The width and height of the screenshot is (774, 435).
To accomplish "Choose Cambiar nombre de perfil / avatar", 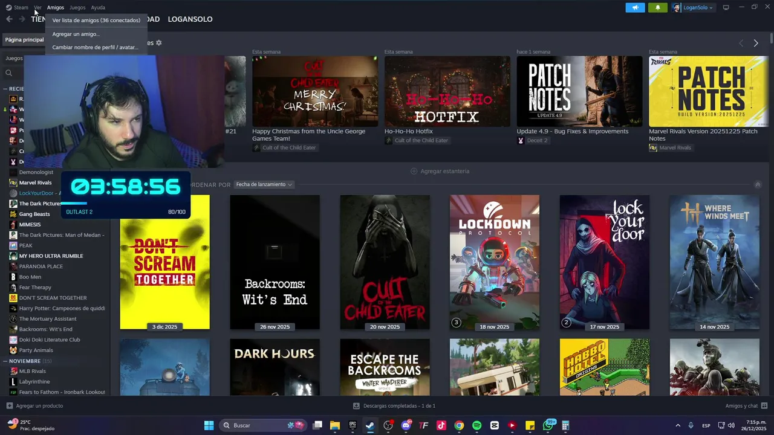I will pyautogui.click(x=95, y=47).
